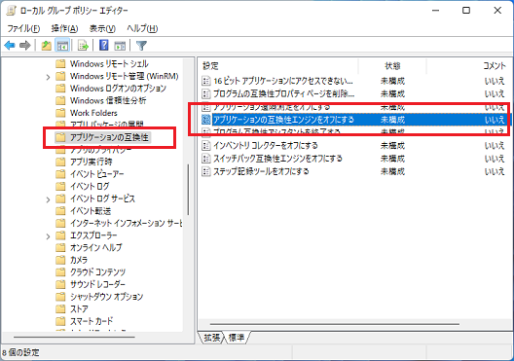Select スマート カード folder
Viewport: 514px width, 361px height.
92,321
